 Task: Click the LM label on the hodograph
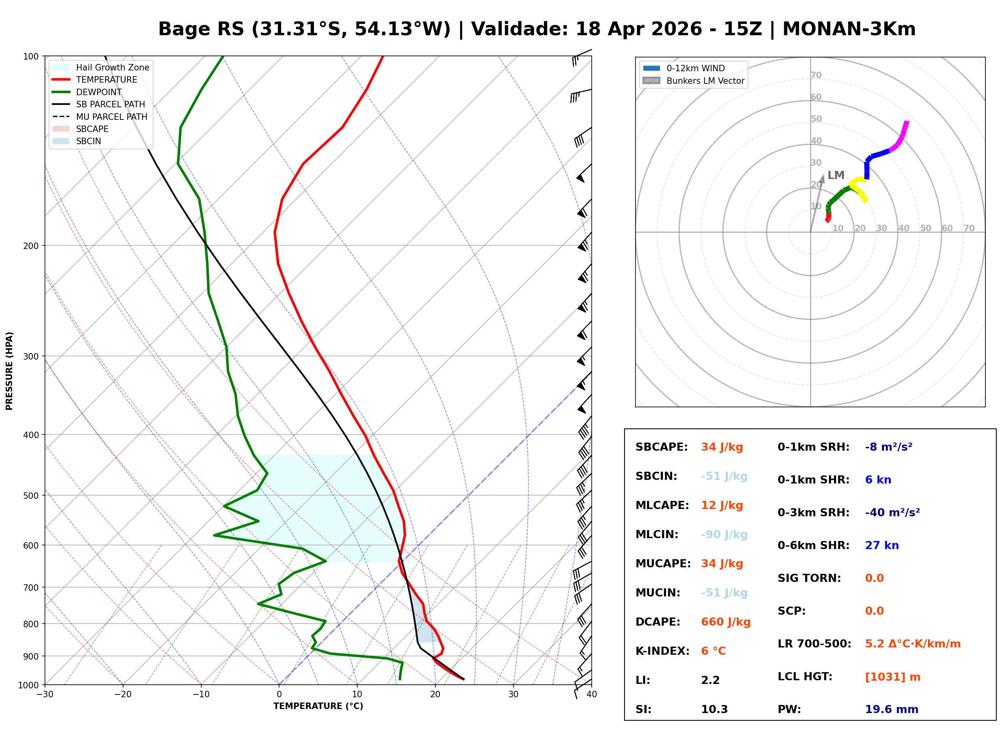(x=836, y=175)
